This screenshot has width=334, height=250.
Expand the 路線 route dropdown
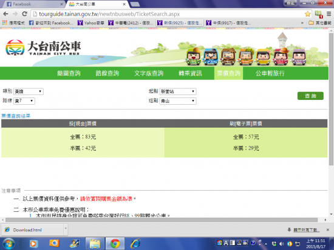[24, 100]
